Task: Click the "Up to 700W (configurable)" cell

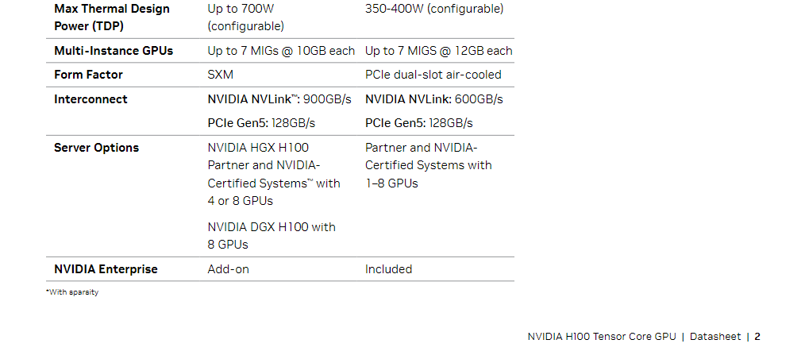Action: [246, 17]
